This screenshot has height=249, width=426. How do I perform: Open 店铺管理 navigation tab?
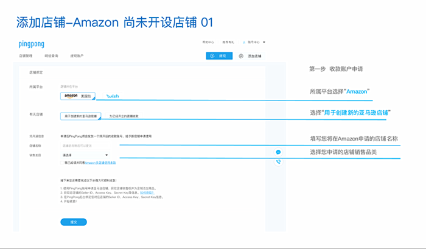(x=26, y=56)
